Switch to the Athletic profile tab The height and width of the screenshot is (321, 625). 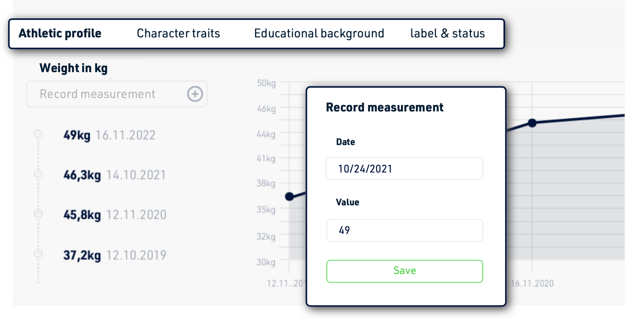pyautogui.click(x=60, y=34)
